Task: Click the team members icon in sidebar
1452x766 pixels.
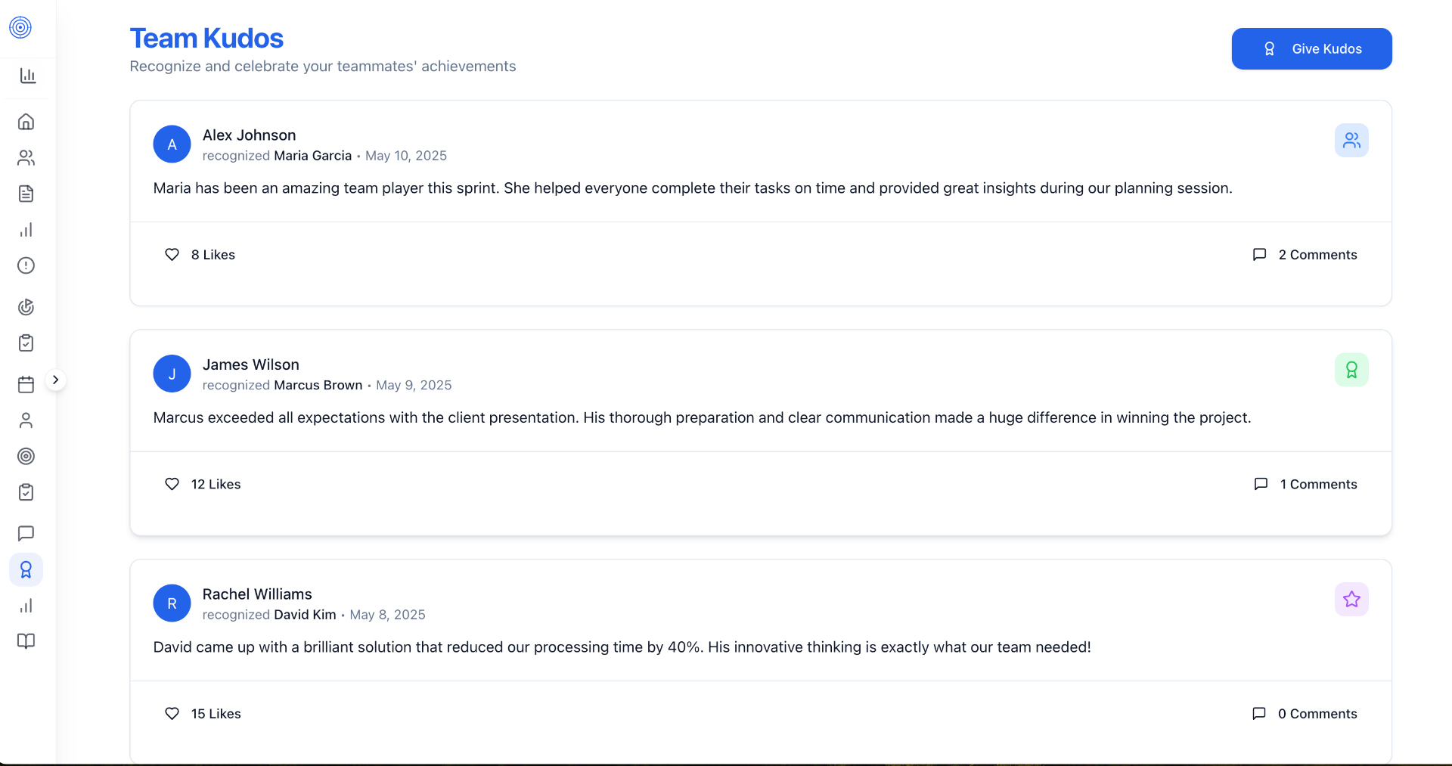Action: [26, 157]
